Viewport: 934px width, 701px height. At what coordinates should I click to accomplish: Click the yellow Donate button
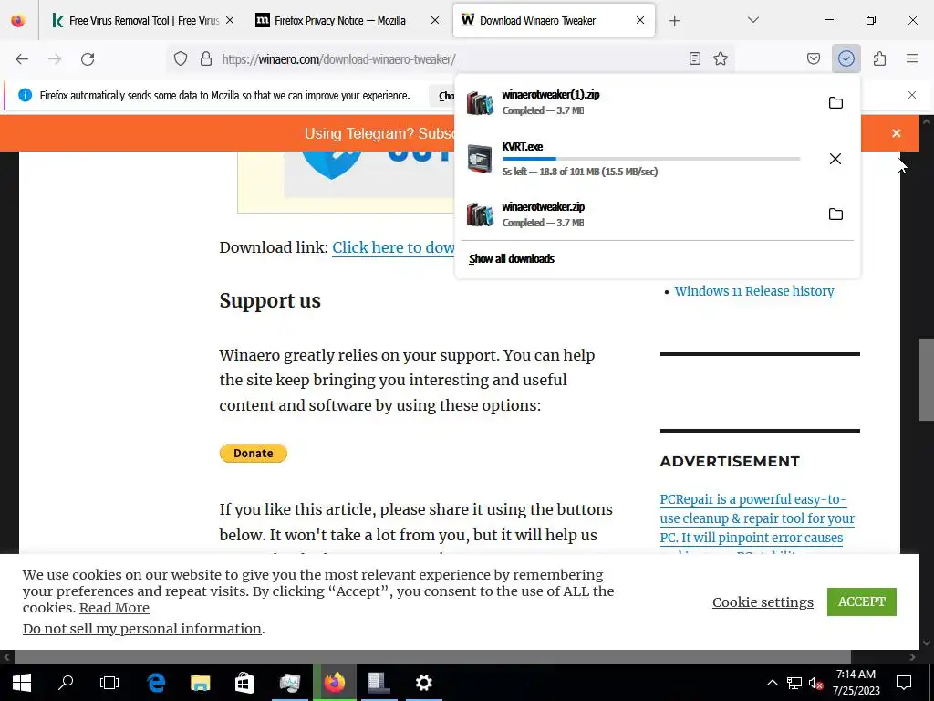coord(254,453)
